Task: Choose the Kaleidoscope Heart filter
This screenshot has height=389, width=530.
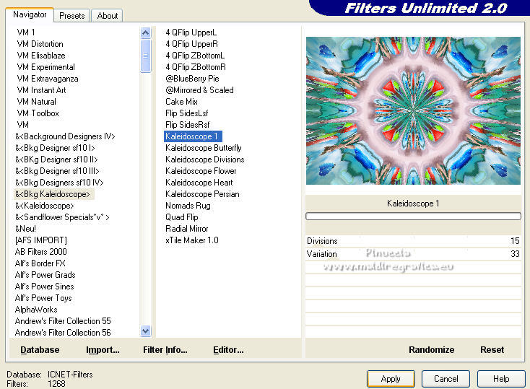Action: [199, 183]
